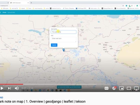Click the 'Enter note here' textarea
The height and width of the screenshot is (105, 140).
[x=63, y=39]
